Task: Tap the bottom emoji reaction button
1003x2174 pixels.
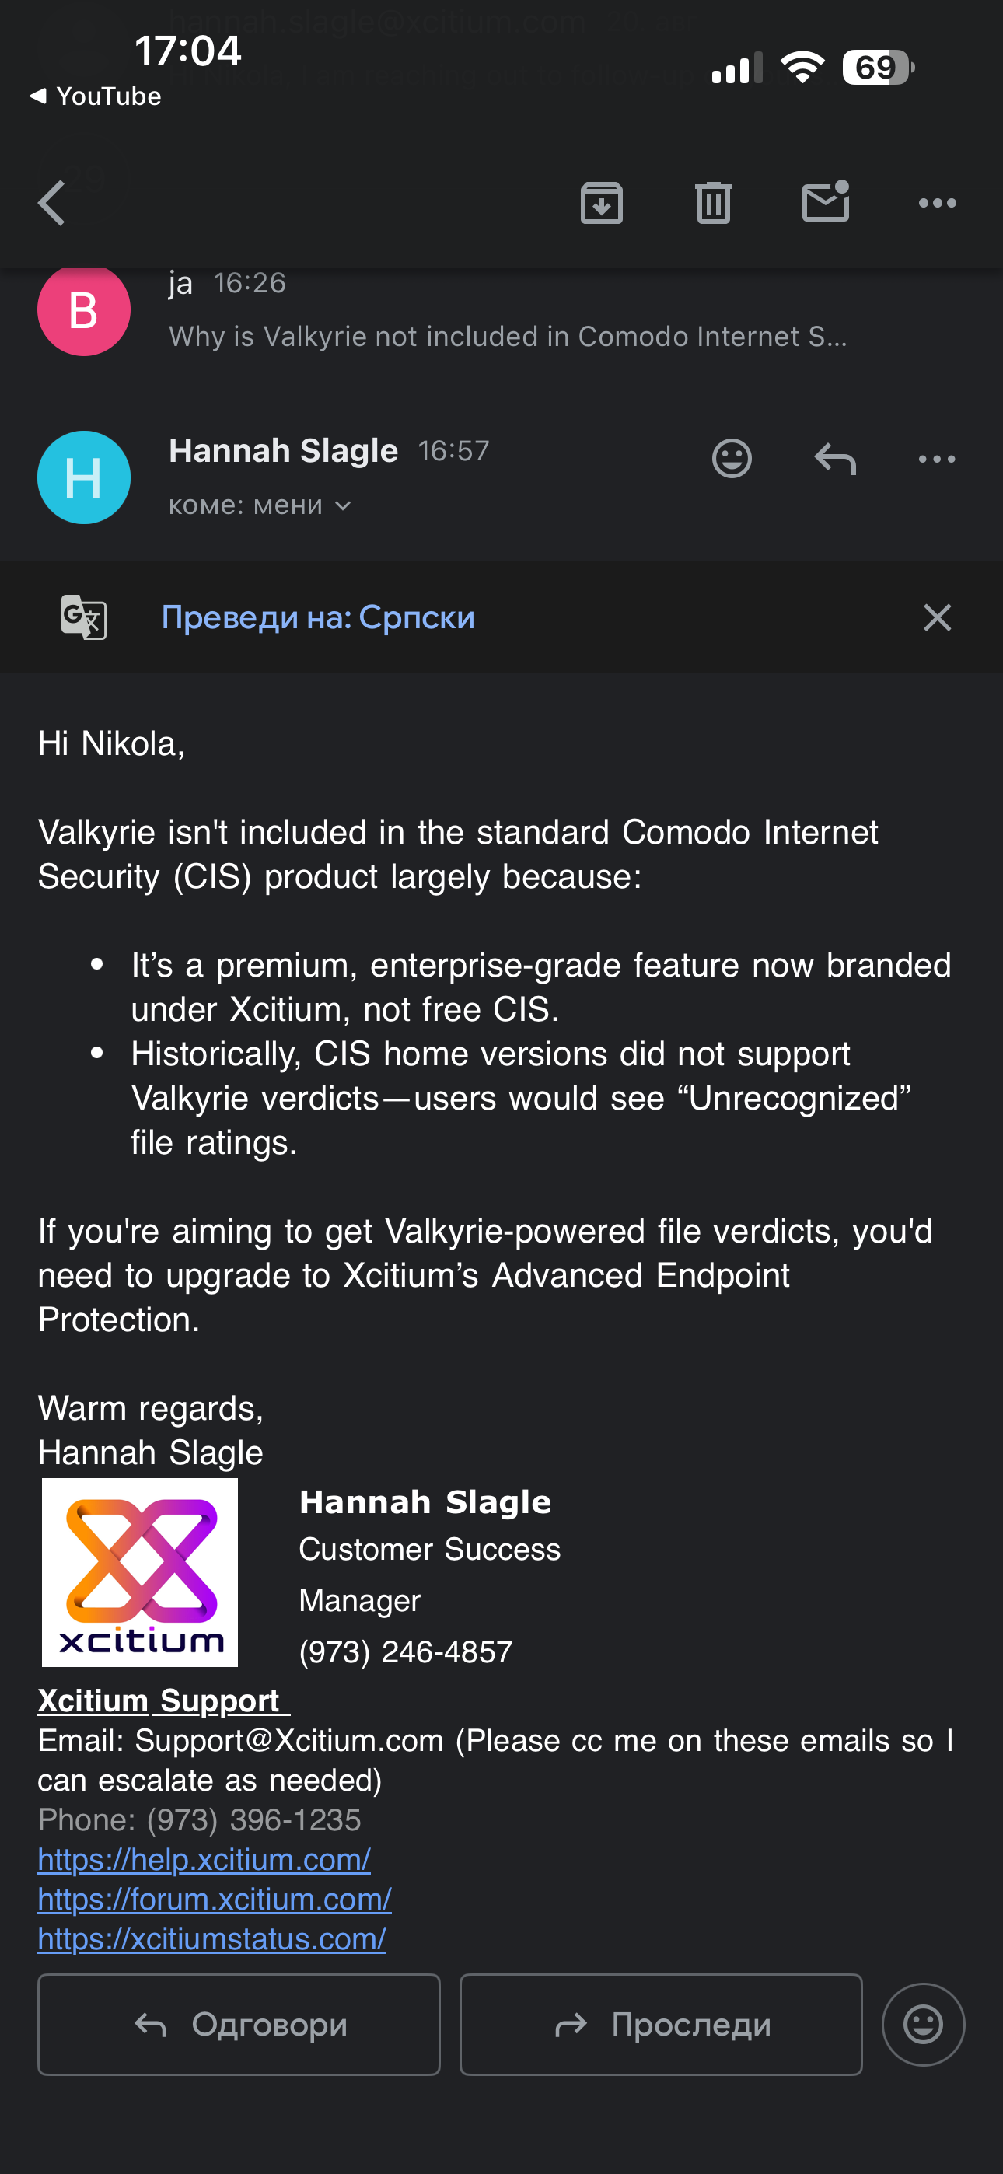Action: 923,2024
